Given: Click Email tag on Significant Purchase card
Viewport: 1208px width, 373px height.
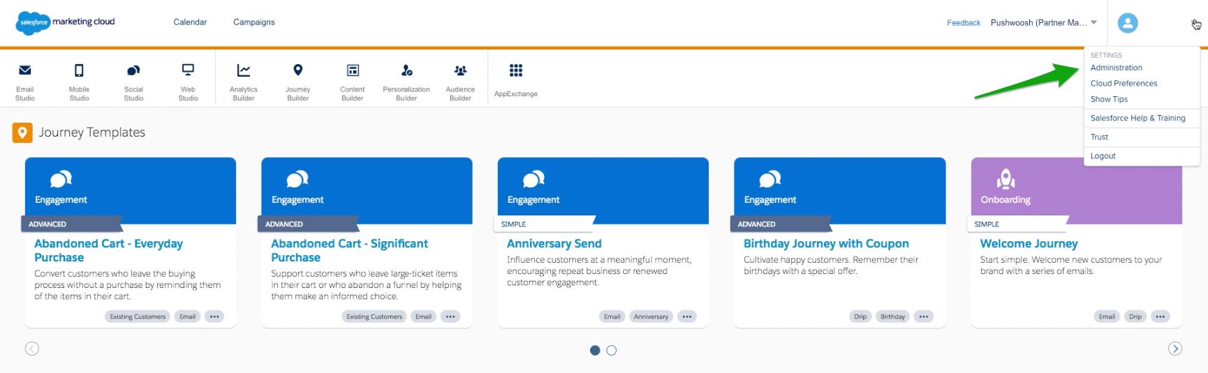Looking at the screenshot, I should (423, 317).
